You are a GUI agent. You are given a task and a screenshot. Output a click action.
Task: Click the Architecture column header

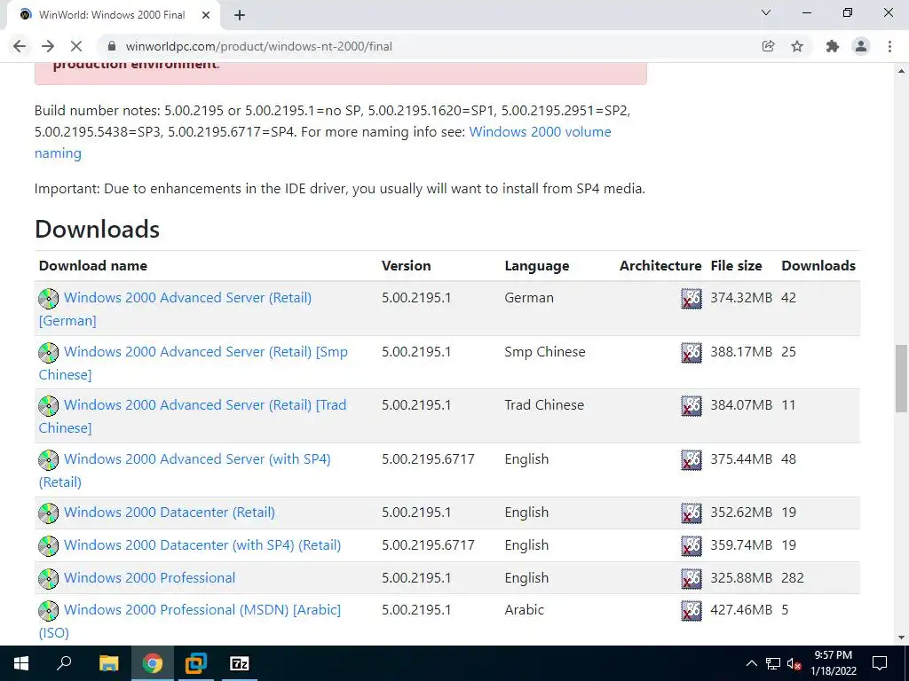pyautogui.click(x=660, y=266)
